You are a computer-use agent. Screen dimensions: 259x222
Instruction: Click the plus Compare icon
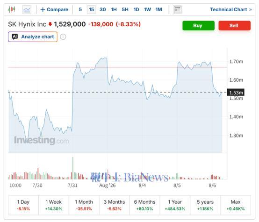click(x=43, y=9)
